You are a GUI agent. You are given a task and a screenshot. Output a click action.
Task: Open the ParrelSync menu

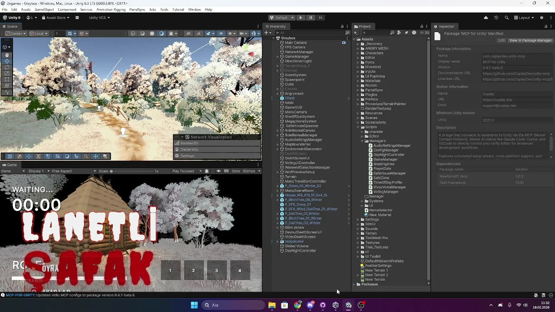pos(137,10)
